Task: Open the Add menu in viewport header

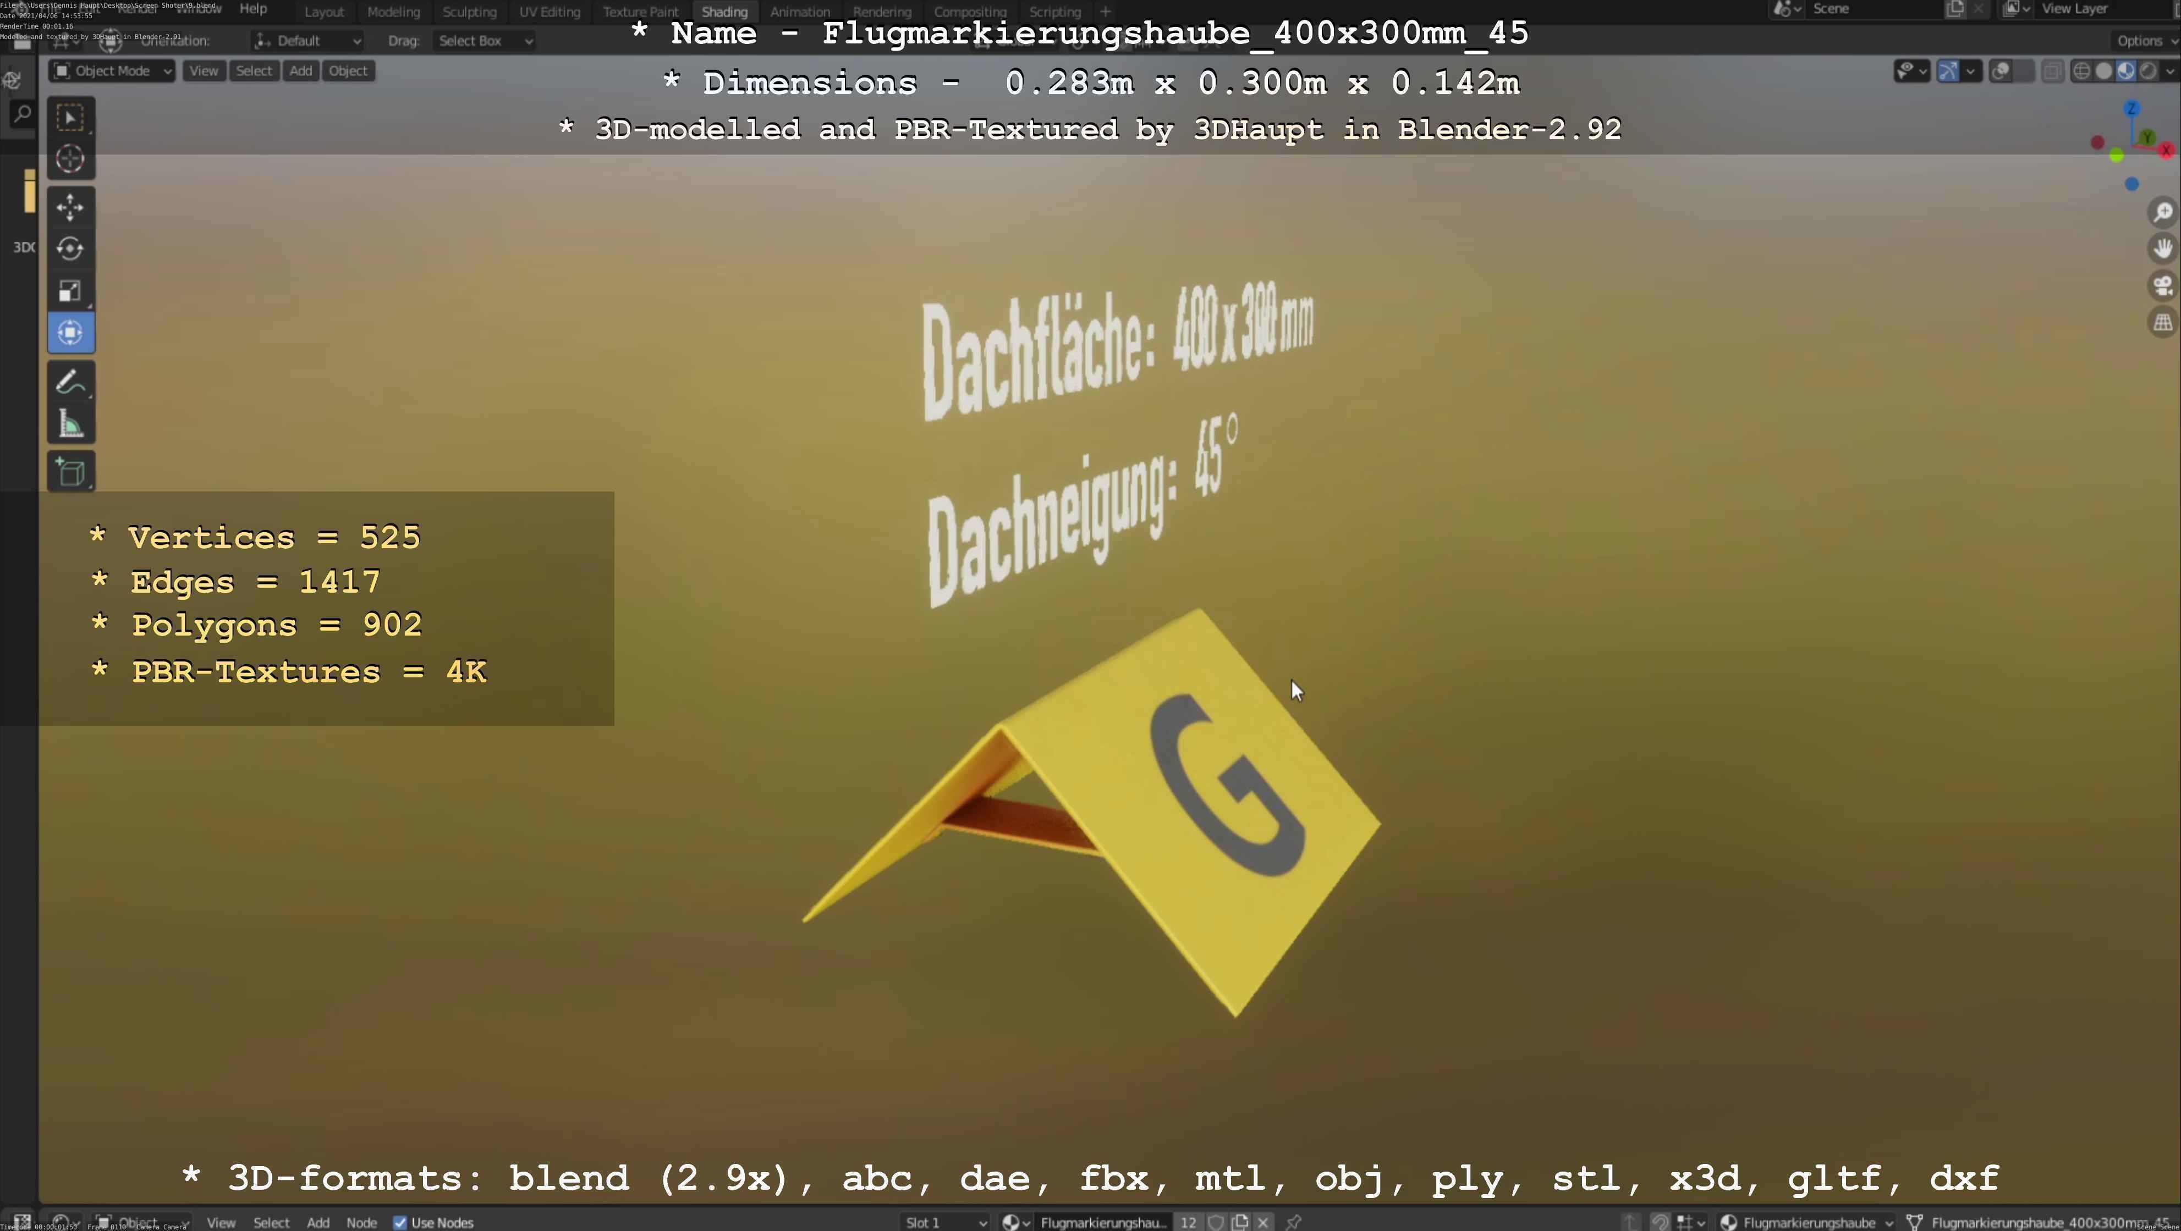Action: click(x=300, y=71)
